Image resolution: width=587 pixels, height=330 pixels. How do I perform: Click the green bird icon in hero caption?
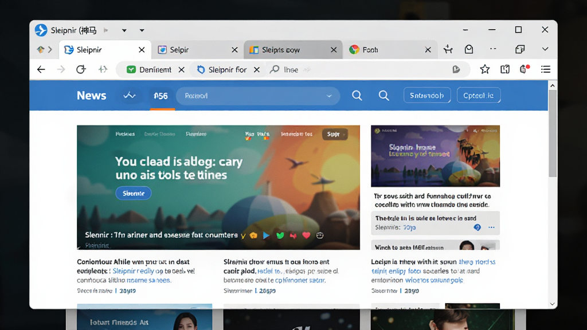pos(280,235)
